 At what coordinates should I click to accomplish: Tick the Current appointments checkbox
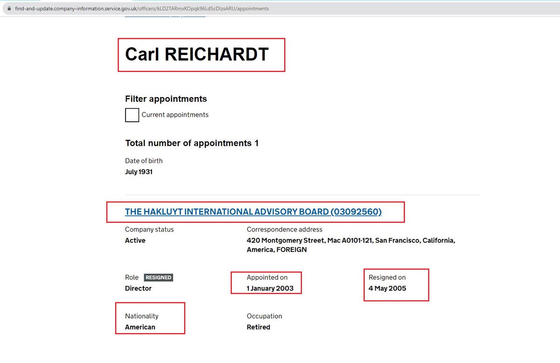point(132,115)
